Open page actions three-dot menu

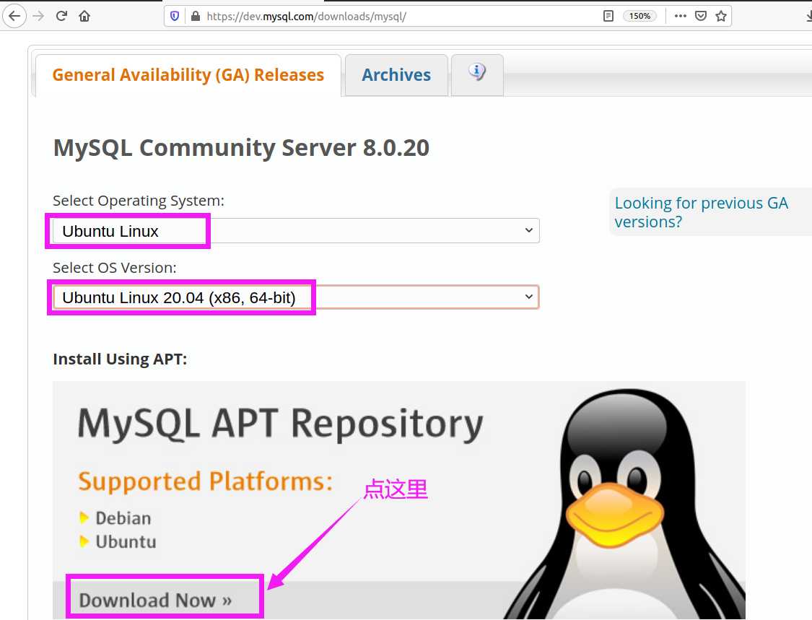tap(681, 16)
